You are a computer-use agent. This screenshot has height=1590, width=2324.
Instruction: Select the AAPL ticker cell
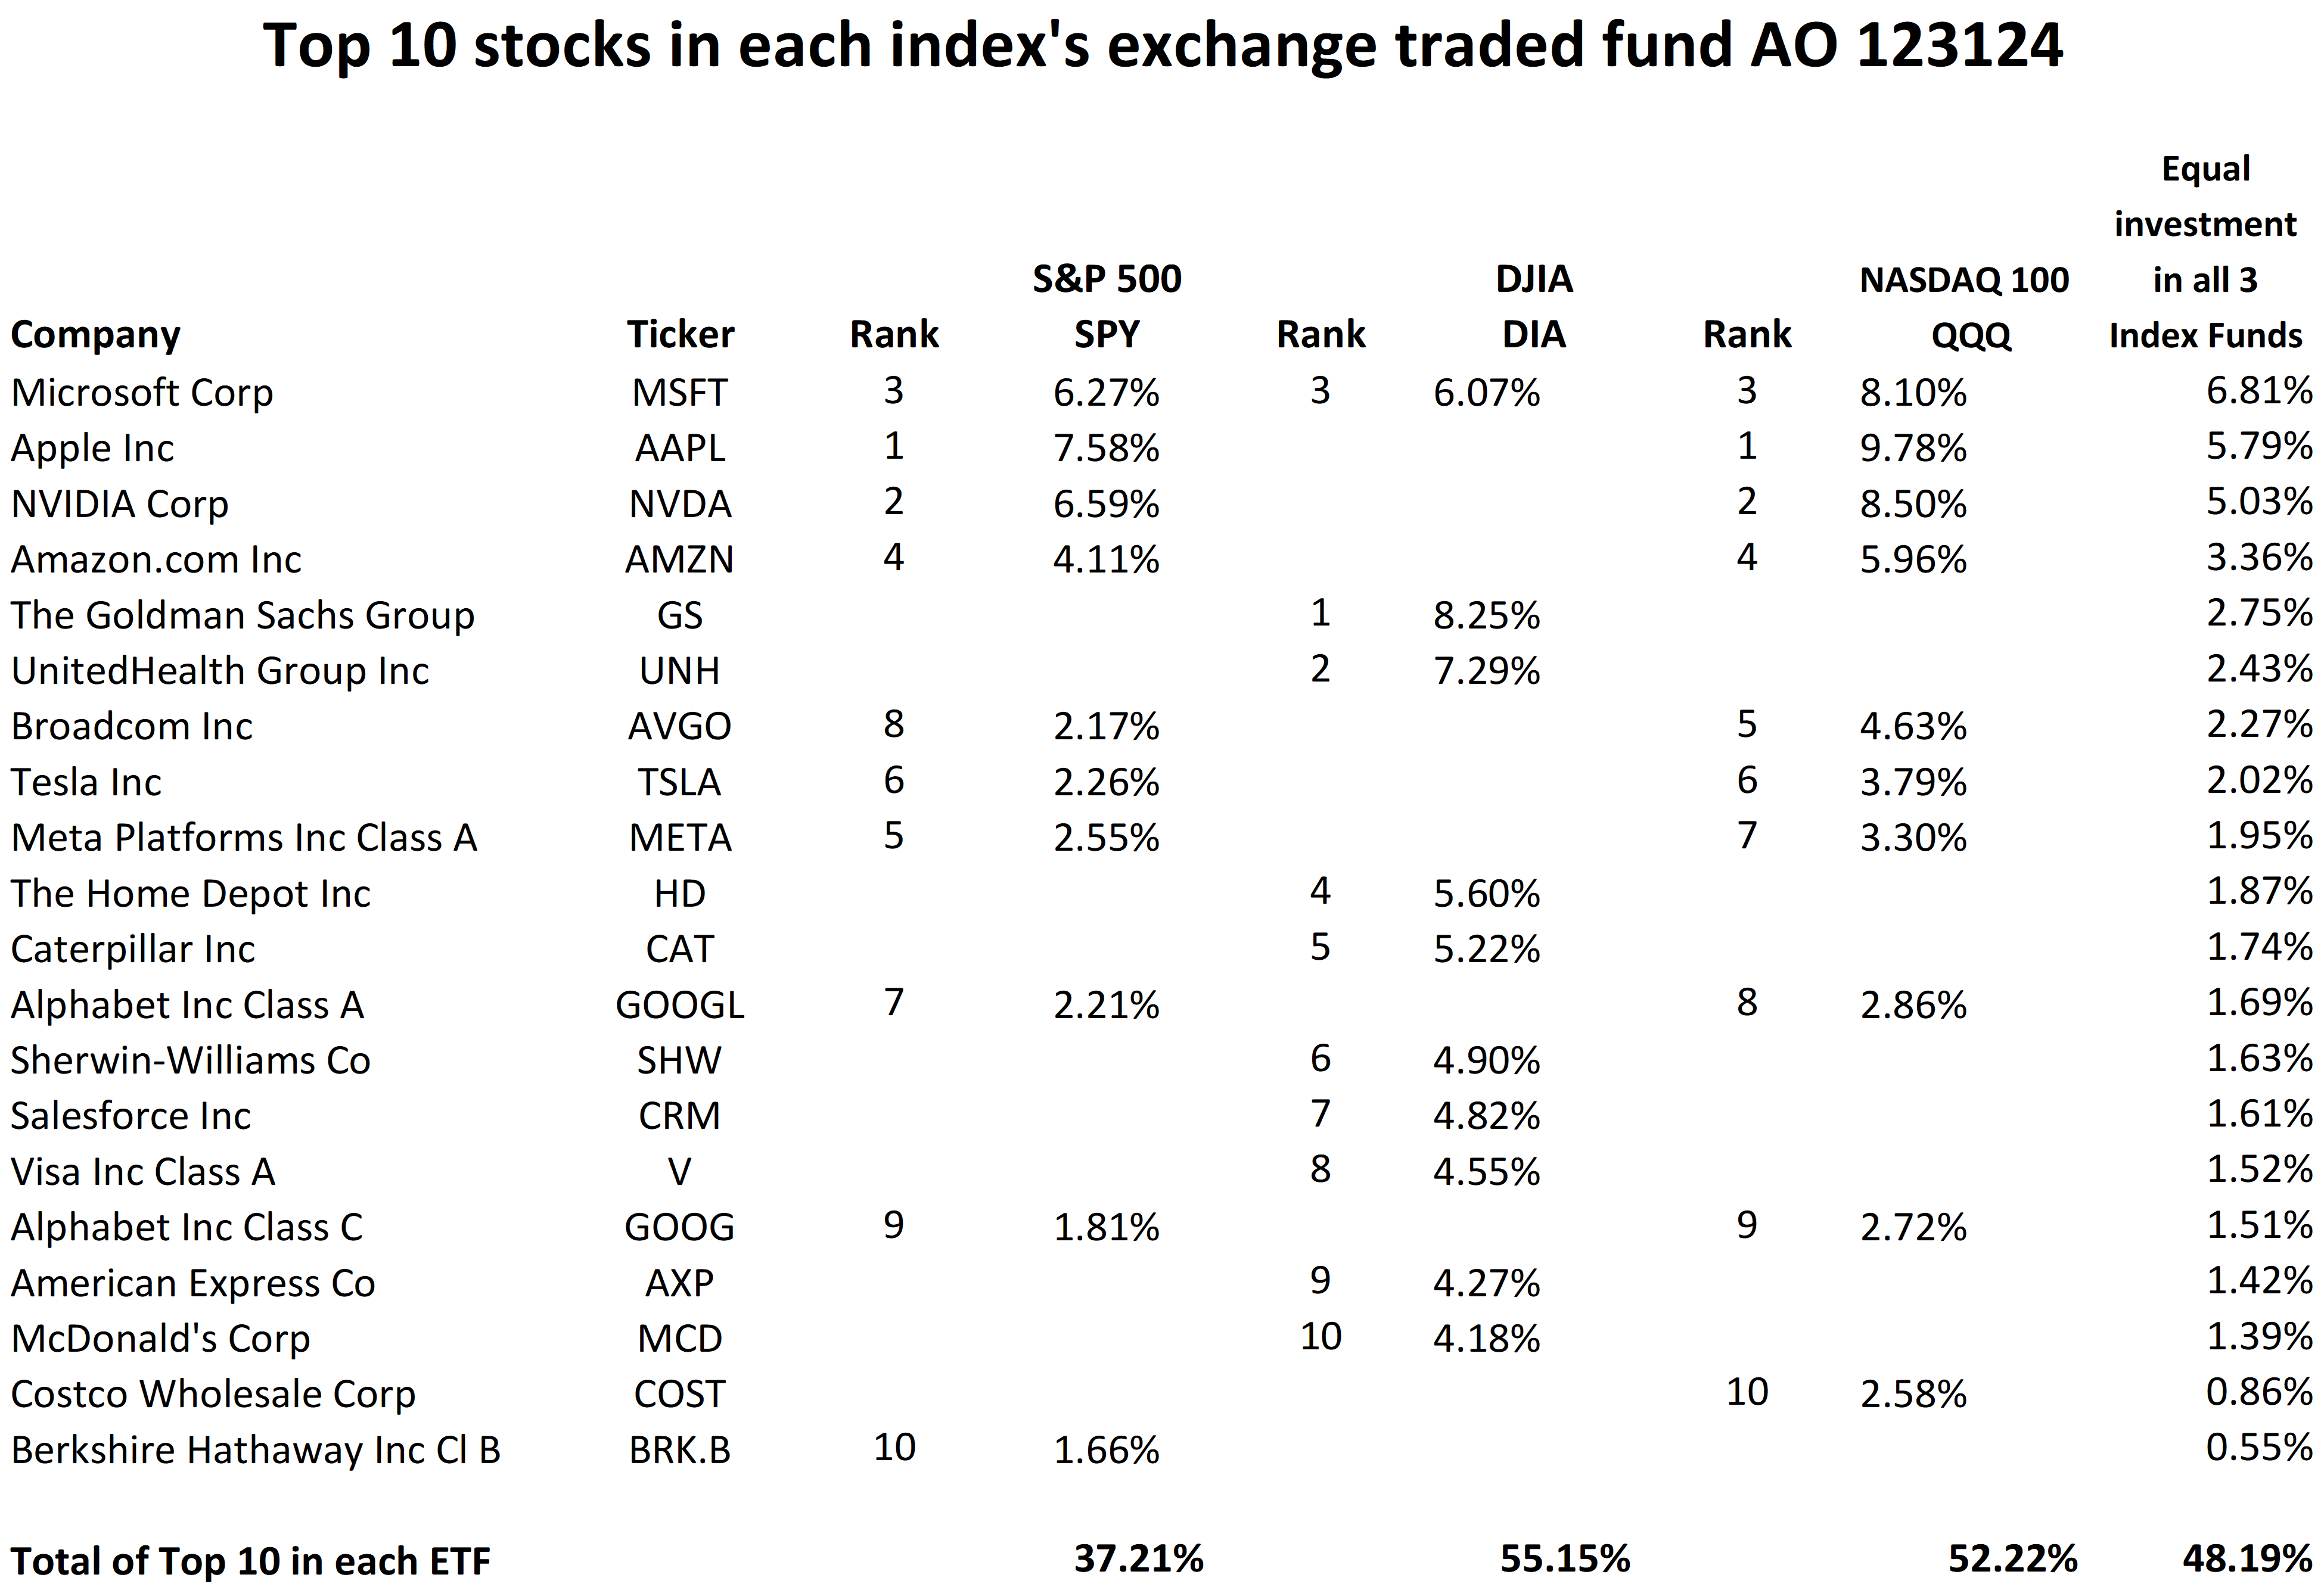(680, 448)
